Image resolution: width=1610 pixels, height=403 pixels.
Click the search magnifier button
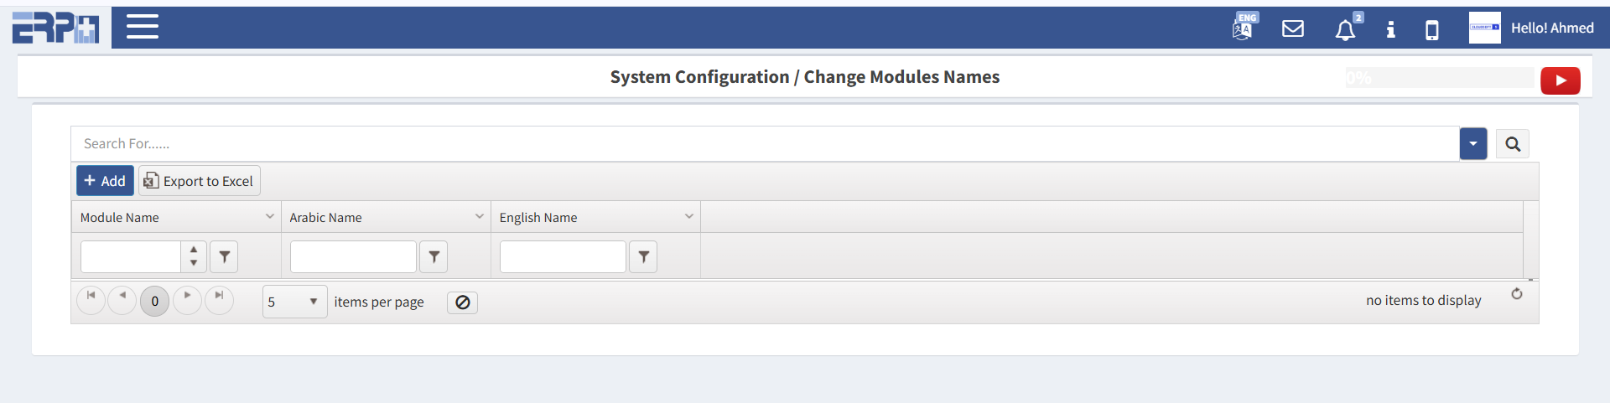coord(1513,144)
